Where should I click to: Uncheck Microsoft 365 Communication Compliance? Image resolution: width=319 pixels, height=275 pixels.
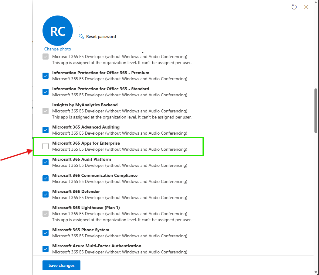pos(46,178)
